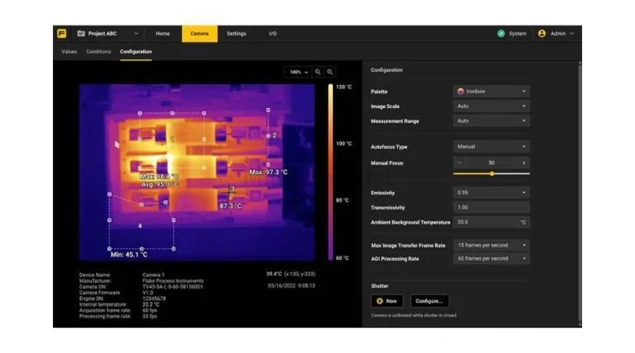
Task: Select polygon 4 label on thermal image
Action: pos(140,226)
